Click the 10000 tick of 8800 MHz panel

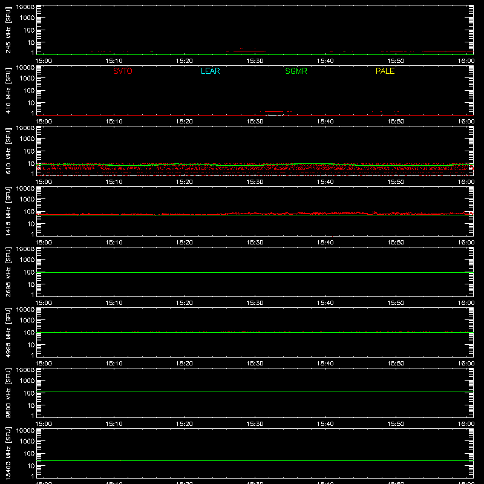click(25, 370)
